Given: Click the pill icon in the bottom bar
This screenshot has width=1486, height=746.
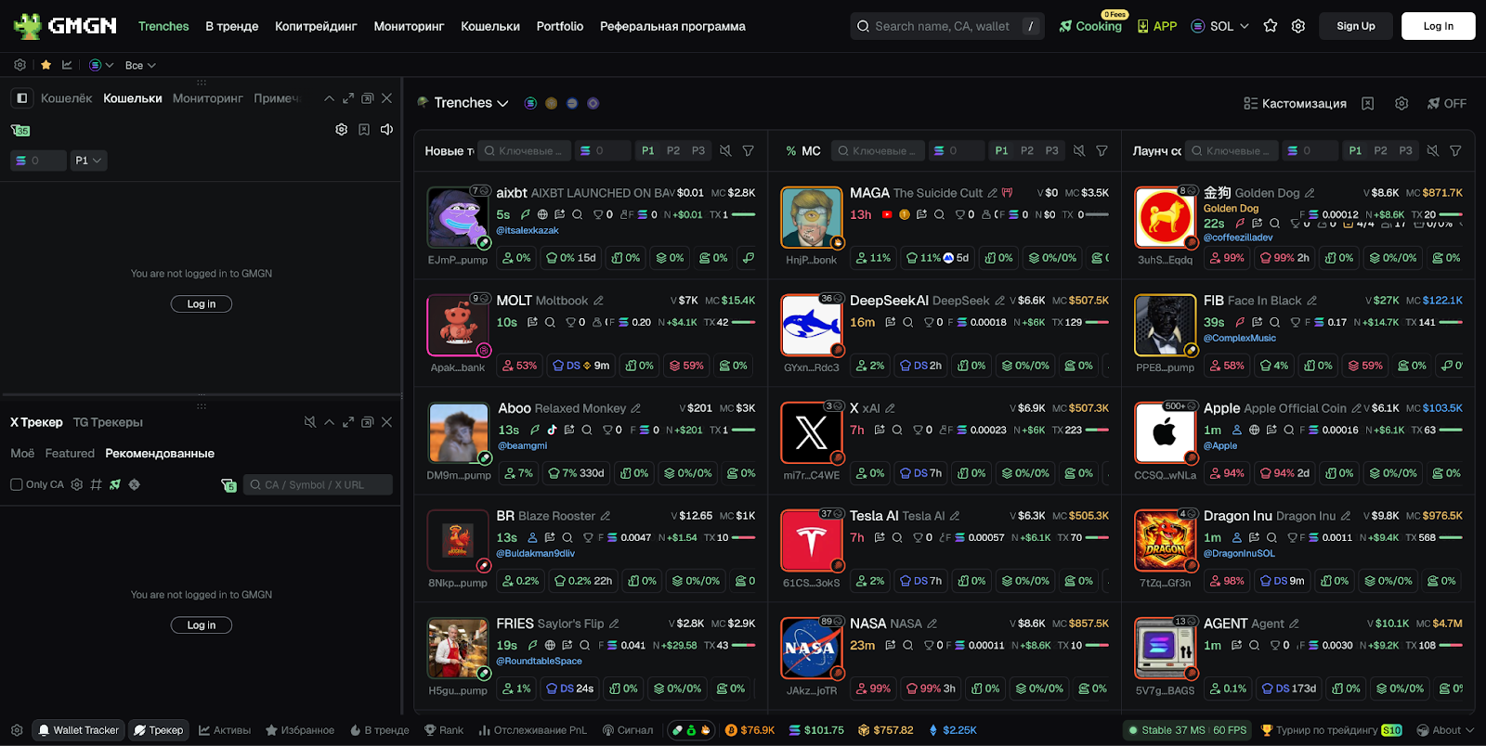Looking at the screenshot, I should (x=678, y=730).
